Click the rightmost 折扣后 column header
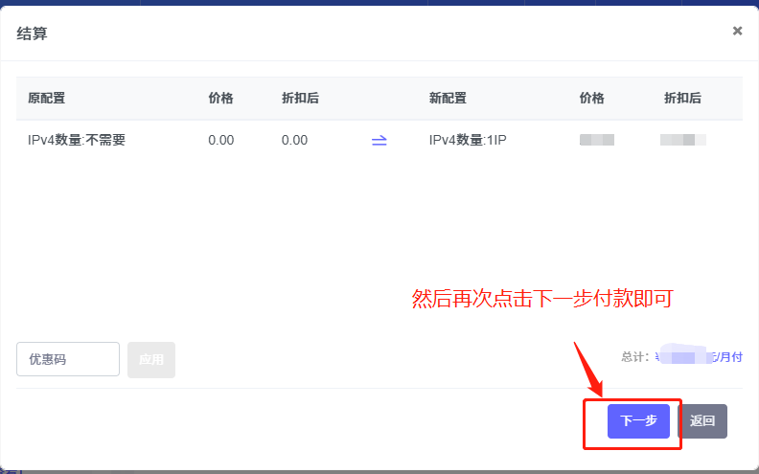759x474 pixels. (682, 99)
